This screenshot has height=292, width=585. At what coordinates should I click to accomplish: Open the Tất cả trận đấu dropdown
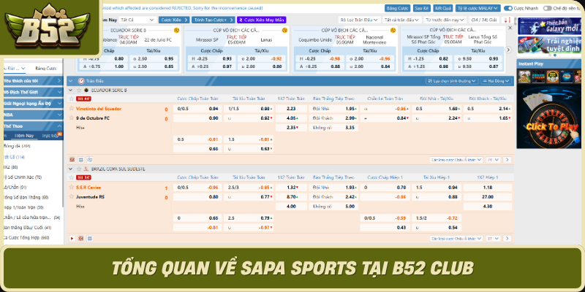click(401, 20)
